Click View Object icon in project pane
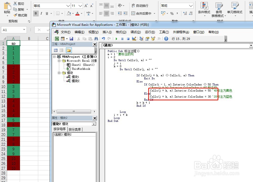This screenshot has width=253, height=182. [x=61, y=51]
